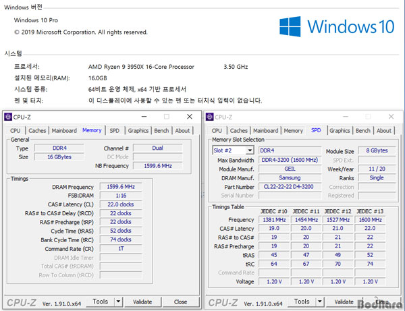This screenshot has height=311, width=405.
Task: Click the Ranks value Single
Action: tap(377, 178)
